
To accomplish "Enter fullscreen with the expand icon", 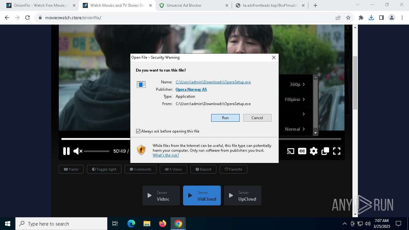I will tap(337, 151).
